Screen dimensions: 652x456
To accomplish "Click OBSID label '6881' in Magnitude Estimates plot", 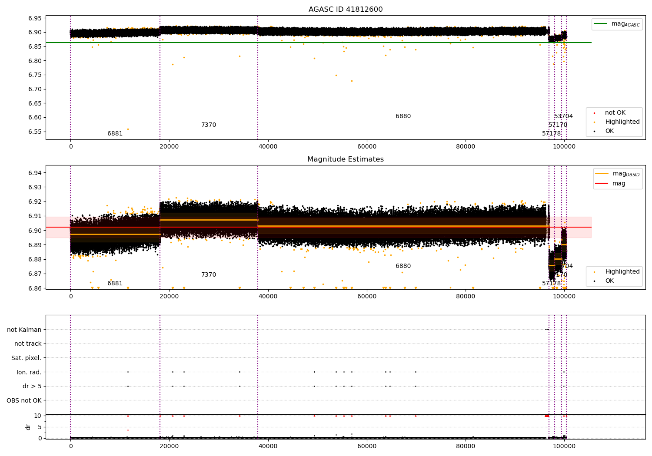I will tap(115, 284).
